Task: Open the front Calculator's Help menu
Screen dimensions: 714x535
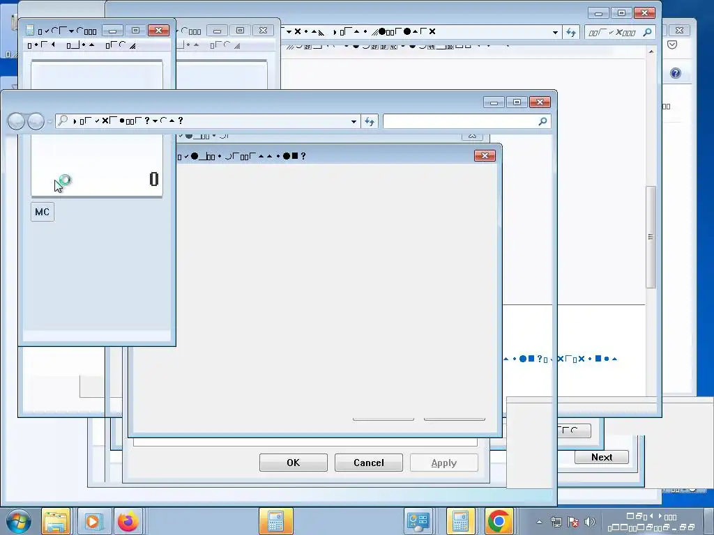Action: point(121,45)
